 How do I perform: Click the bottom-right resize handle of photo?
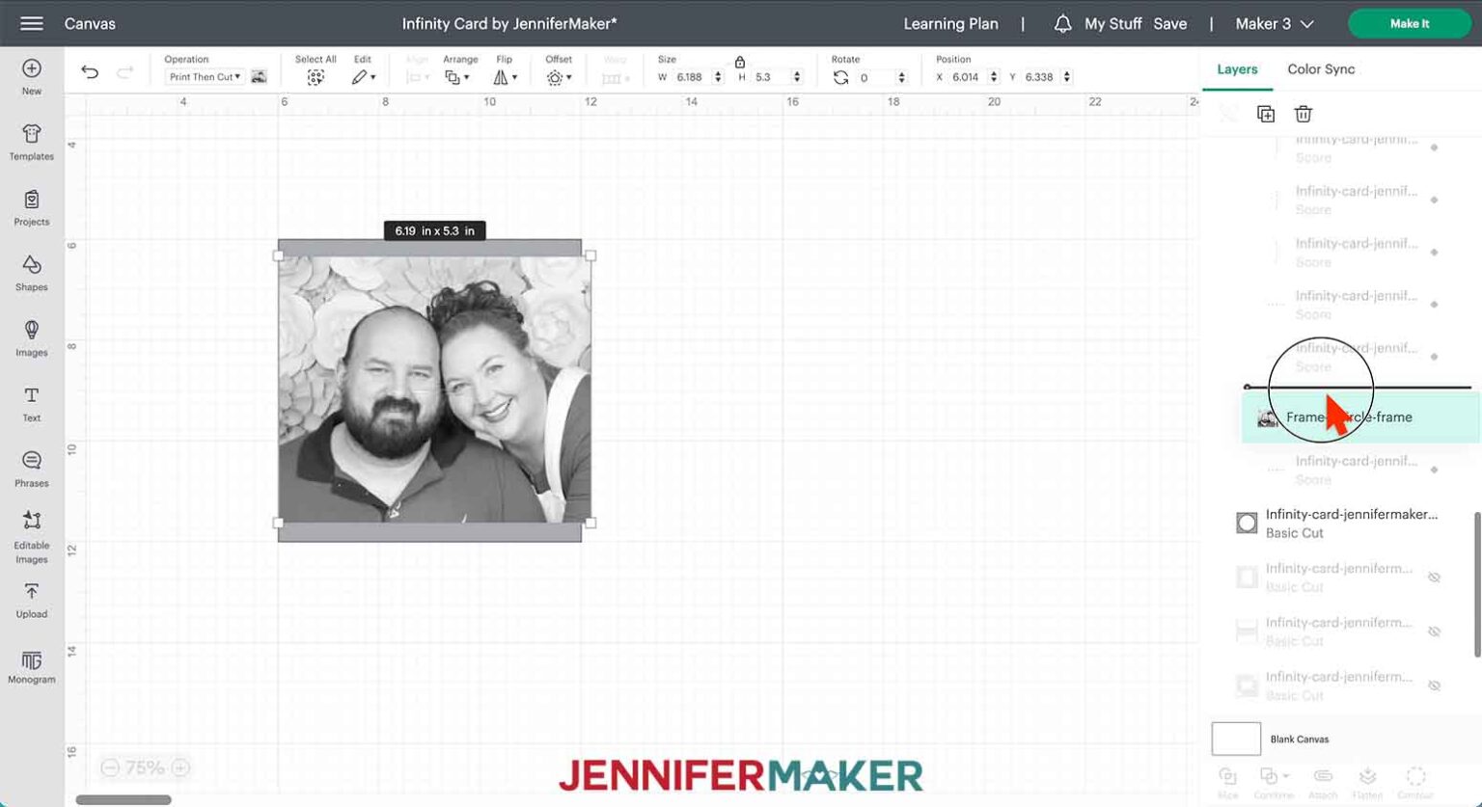(x=590, y=523)
